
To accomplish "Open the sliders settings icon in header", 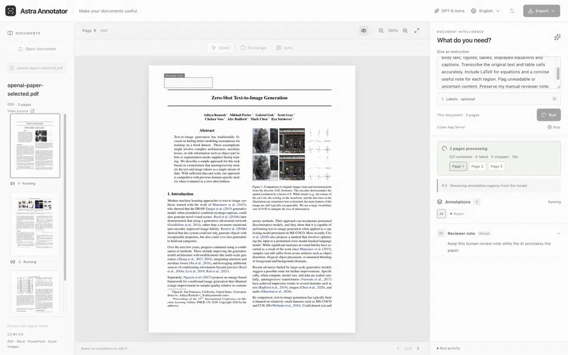I will (512, 11).
